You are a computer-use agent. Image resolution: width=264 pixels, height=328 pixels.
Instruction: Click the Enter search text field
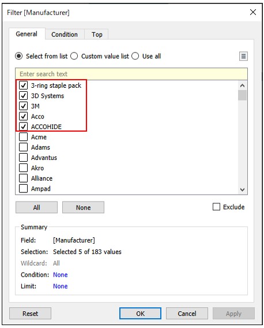click(x=131, y=74)
